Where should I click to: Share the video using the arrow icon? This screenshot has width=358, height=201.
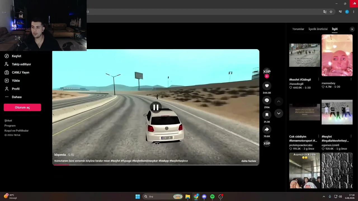click(x=267, y=129)
